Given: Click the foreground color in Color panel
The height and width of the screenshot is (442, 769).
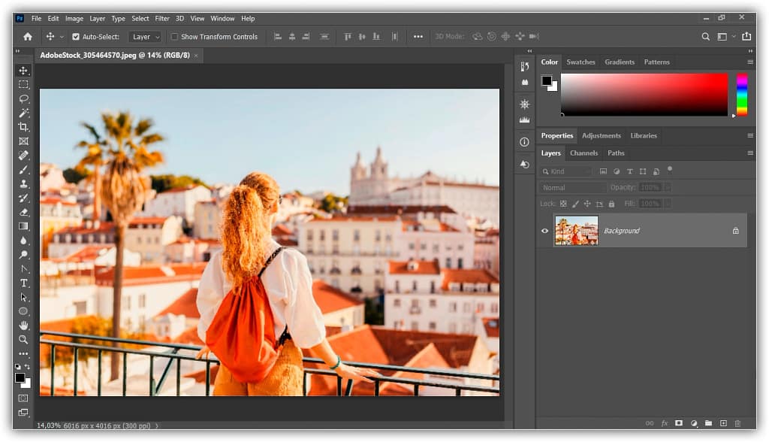Looking at the screenshot, I should tap(547, 81).
